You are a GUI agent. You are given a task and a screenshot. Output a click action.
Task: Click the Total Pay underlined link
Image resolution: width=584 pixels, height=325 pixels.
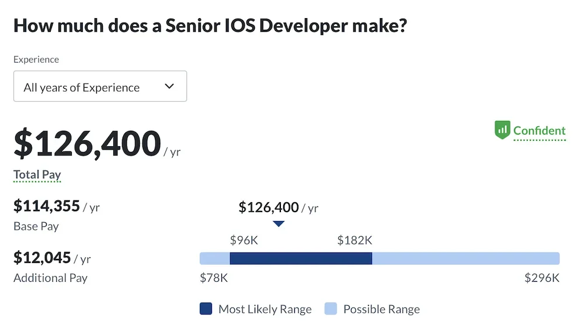tap(37, 174)
